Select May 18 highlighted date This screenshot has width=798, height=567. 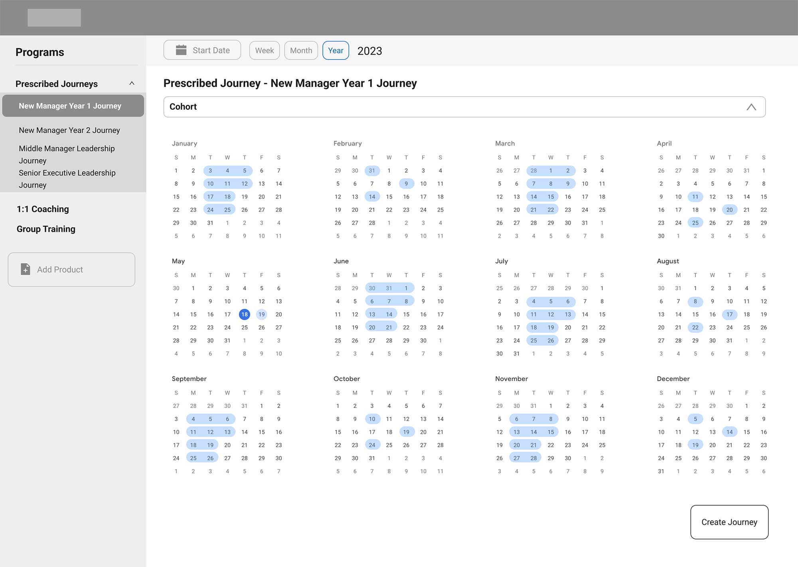coord(244,315)
